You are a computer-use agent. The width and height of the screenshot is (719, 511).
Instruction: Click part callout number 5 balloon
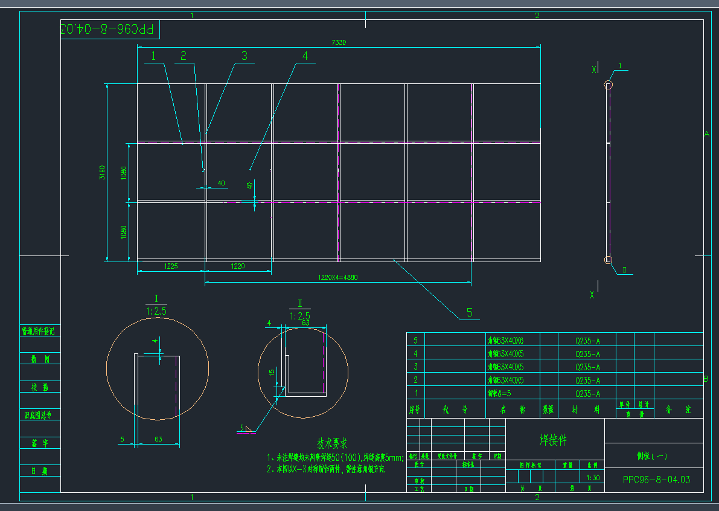tap(470, 312)
